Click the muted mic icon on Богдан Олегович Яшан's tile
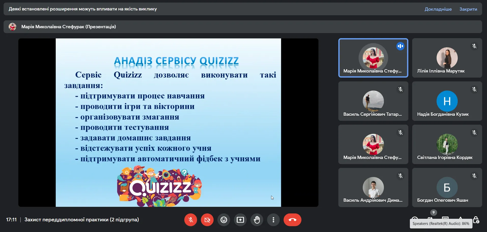Image resolution: width=487 pixels, height=232 pixels. click(x=474, y=176)
